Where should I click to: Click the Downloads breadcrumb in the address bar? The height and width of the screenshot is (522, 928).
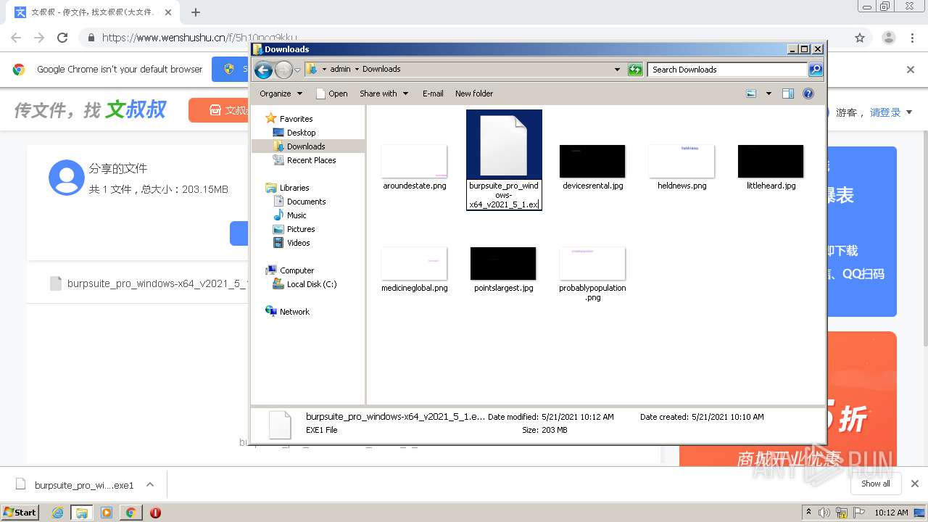click(x=381, y=70)
